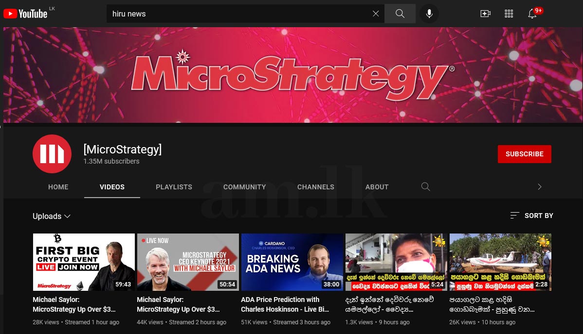Play the 5:24 Sinhala news thumbnail

[396, 262]
